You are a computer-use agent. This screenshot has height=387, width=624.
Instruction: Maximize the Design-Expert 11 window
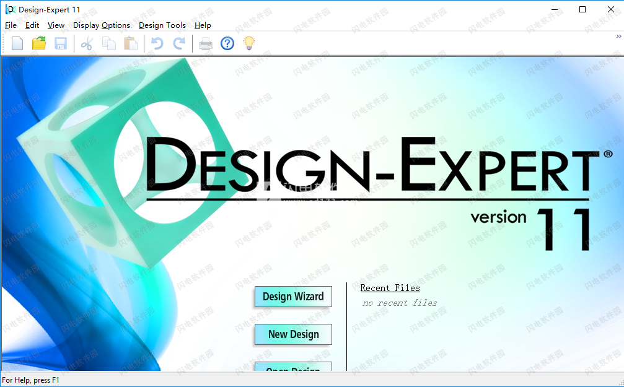point(582,9)
